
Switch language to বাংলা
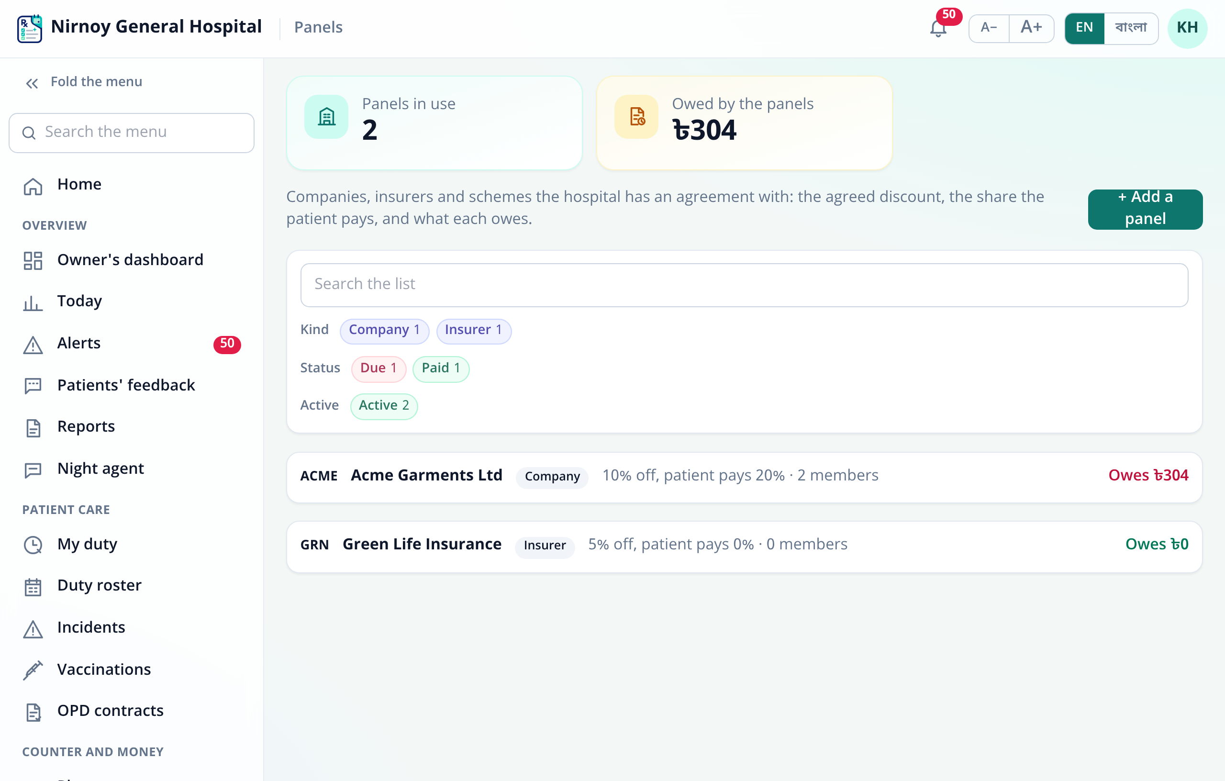[1130, 28]
